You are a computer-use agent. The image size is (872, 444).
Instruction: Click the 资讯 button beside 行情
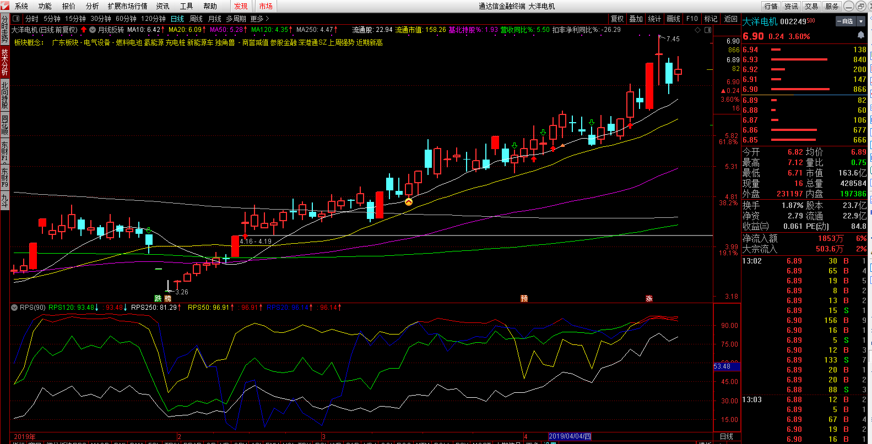click(x=791, y=6)
